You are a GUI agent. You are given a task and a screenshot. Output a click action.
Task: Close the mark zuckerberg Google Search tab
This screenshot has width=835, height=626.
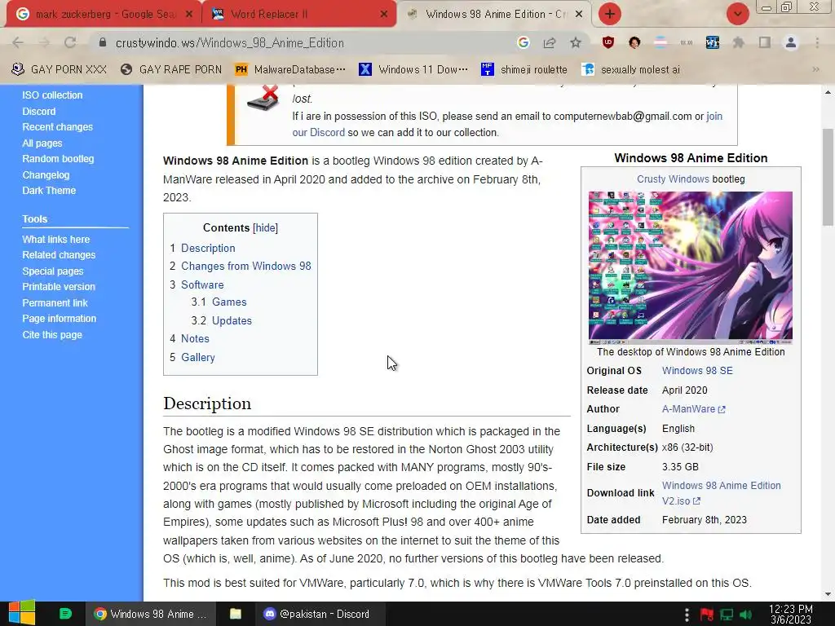(x=189, y=15)
